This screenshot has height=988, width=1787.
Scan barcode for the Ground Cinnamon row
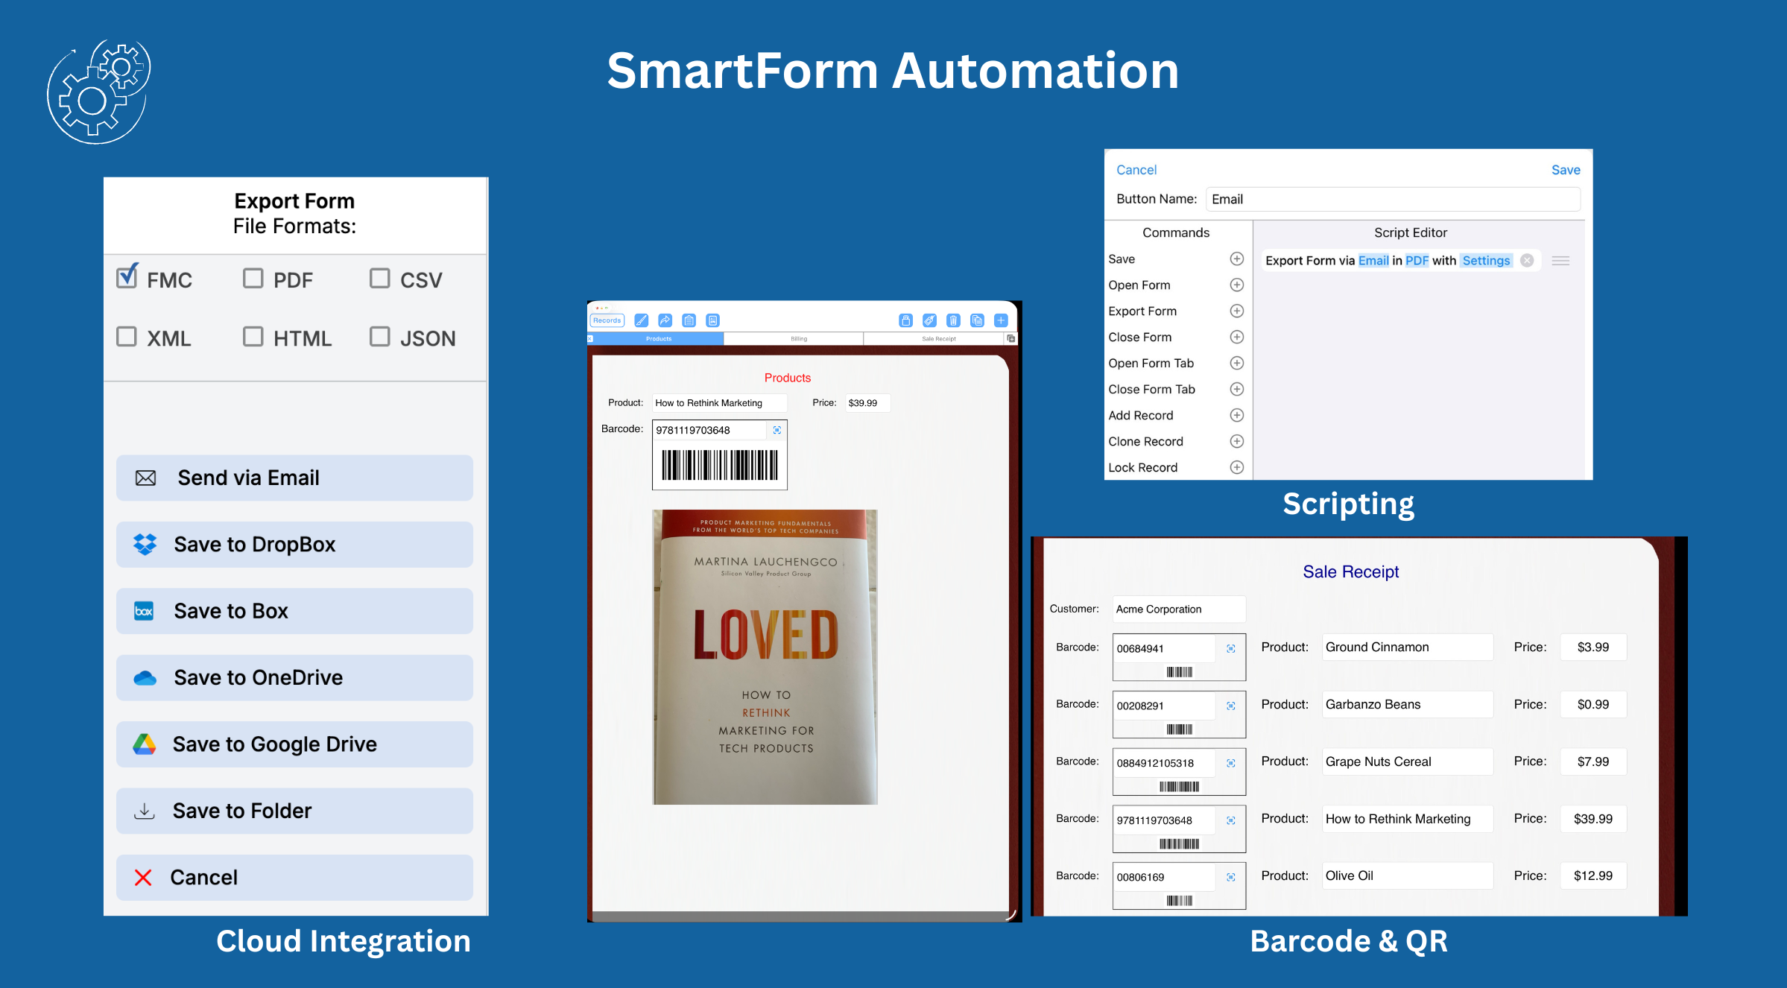point(1231,647)
